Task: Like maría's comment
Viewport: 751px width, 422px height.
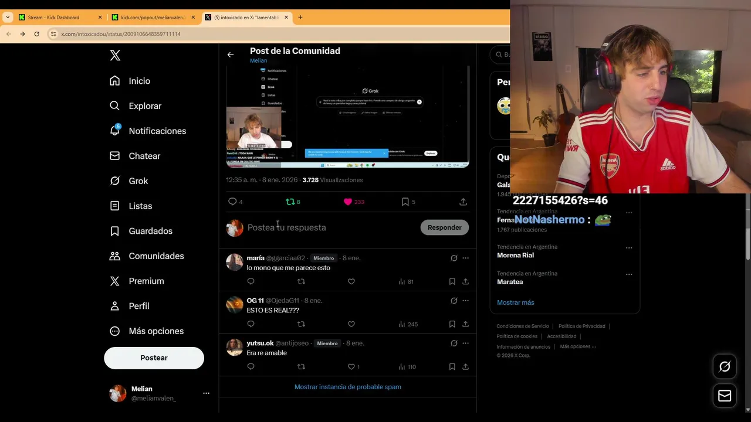Action: point(351,281)
